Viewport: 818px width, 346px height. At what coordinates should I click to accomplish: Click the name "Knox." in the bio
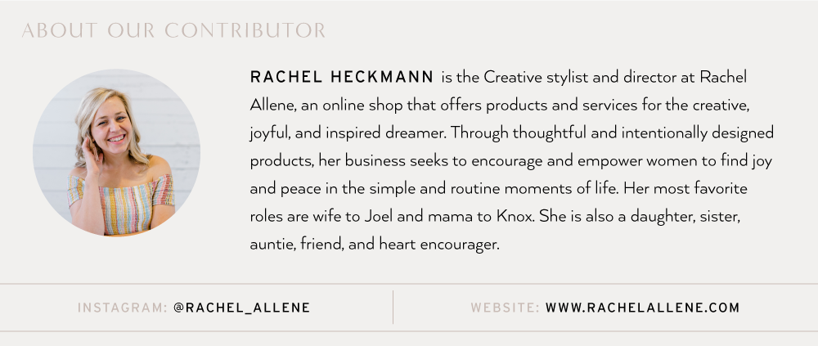(x=515, y=216)
